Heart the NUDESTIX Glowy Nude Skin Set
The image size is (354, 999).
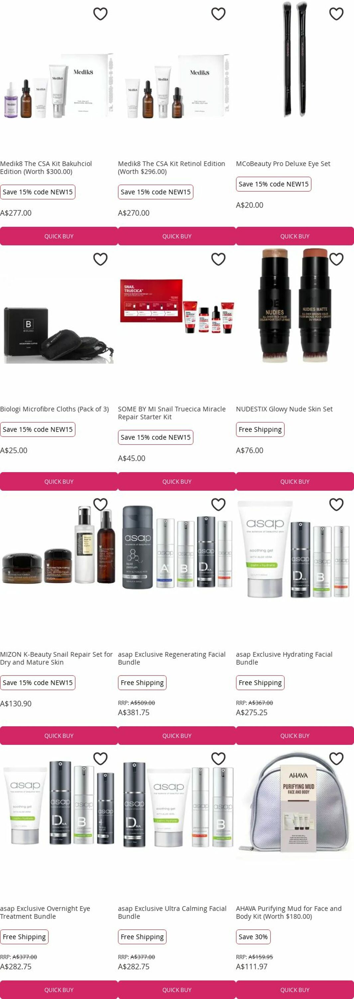(336, 259)
